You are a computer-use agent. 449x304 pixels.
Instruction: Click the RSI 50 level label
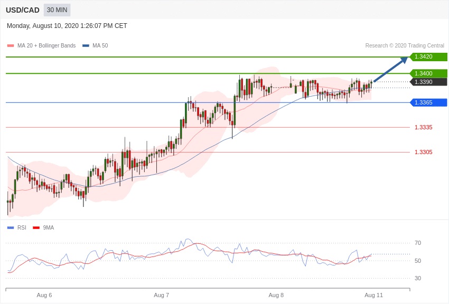point(418,261)
